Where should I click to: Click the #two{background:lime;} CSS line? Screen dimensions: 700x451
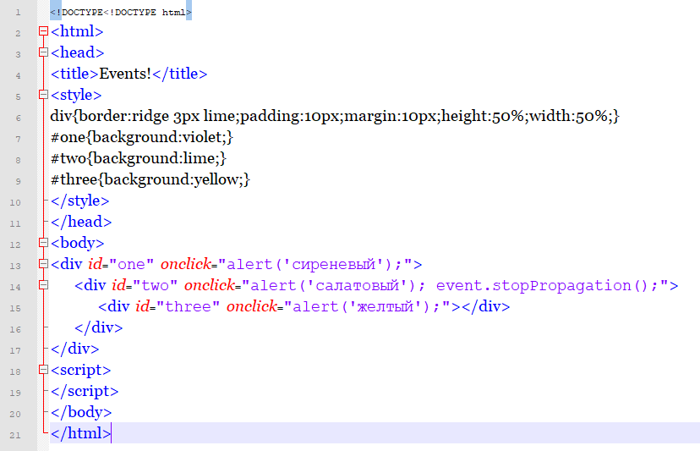[x=138, y=158]
